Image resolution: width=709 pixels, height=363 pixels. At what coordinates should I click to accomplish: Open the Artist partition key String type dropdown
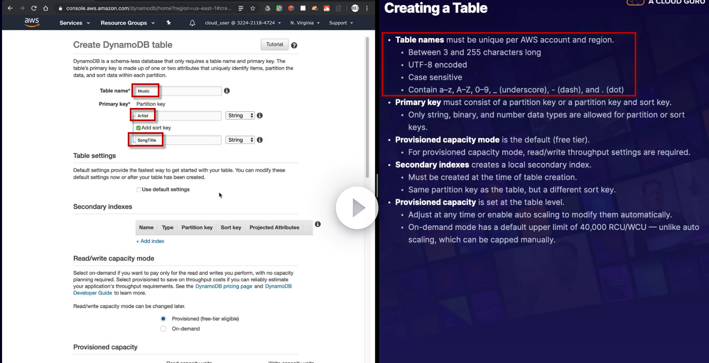pyautogui.click(x=240, y=115)
